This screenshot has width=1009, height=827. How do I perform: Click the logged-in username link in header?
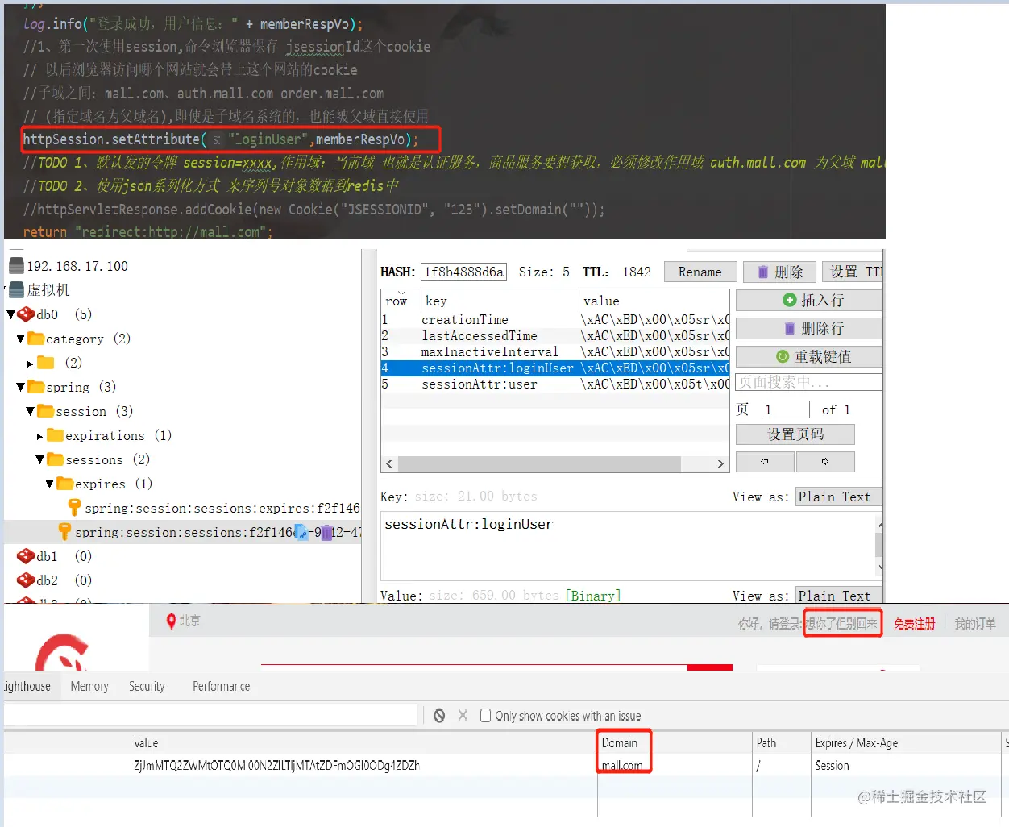tap(841, 624)
